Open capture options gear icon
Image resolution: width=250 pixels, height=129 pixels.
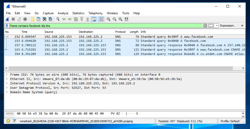[x=25, y=19]
